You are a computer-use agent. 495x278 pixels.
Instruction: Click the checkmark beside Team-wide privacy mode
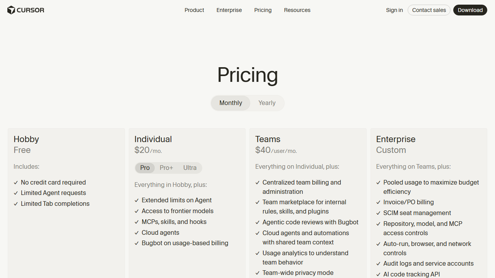(258, 273)
